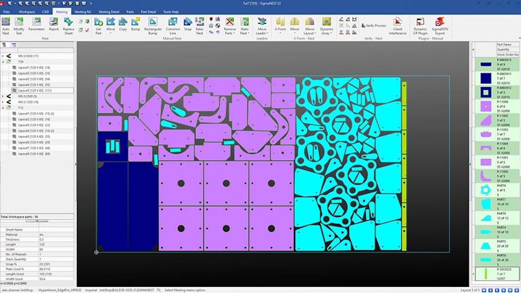The width and height of the screenshot is (521, 293).
Task: Open the Remove Parts dropdown
Action: click(230, 33)
